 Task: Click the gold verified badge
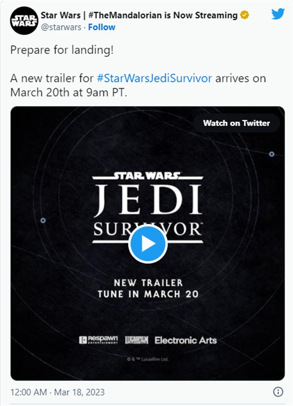point(244,15)
